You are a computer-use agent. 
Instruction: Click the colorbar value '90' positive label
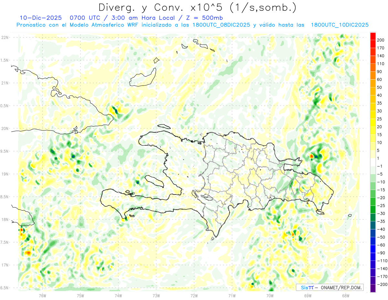(380, 72)
